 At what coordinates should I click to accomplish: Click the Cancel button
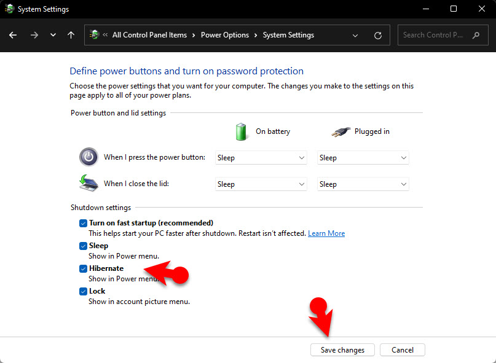(403, 350)
